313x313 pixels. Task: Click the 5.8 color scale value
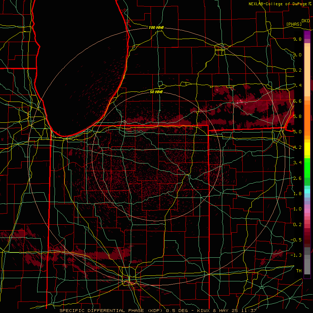click(x=297, y=116)
